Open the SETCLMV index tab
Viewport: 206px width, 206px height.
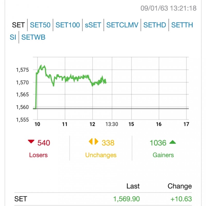[122, 25]
